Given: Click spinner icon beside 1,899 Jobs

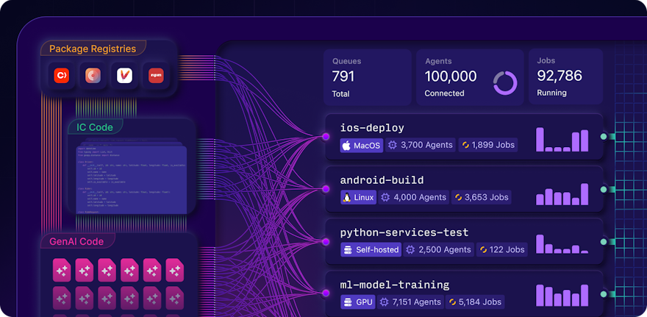Looking at the screenshot, I should 465,145.
